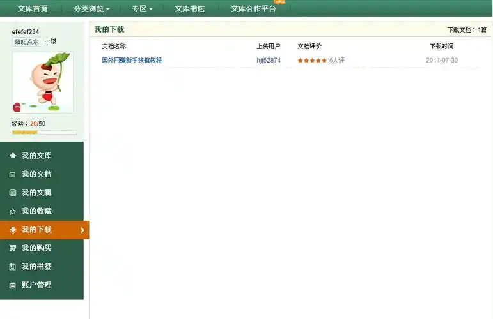Click the username efefef234
This screenshot has width=493, height=319.
[x=26, y=32]
